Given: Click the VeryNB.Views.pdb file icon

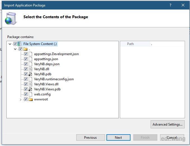Looking at the screenshot, I should [x=30, y=89].
